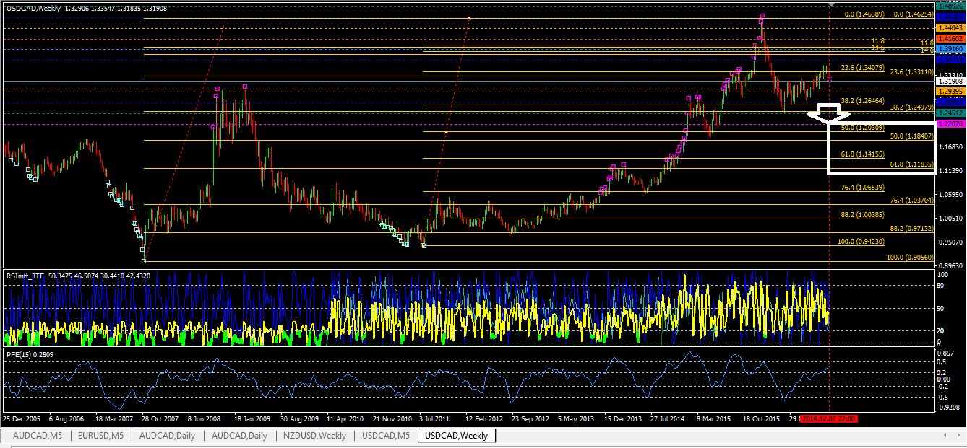
Task: Click the 25 Dec 2005 date on time axis
Action: tap(22, 418)
